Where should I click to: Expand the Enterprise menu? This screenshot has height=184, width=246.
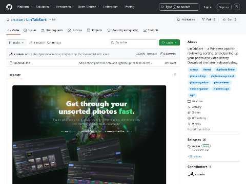coord(112,7)
